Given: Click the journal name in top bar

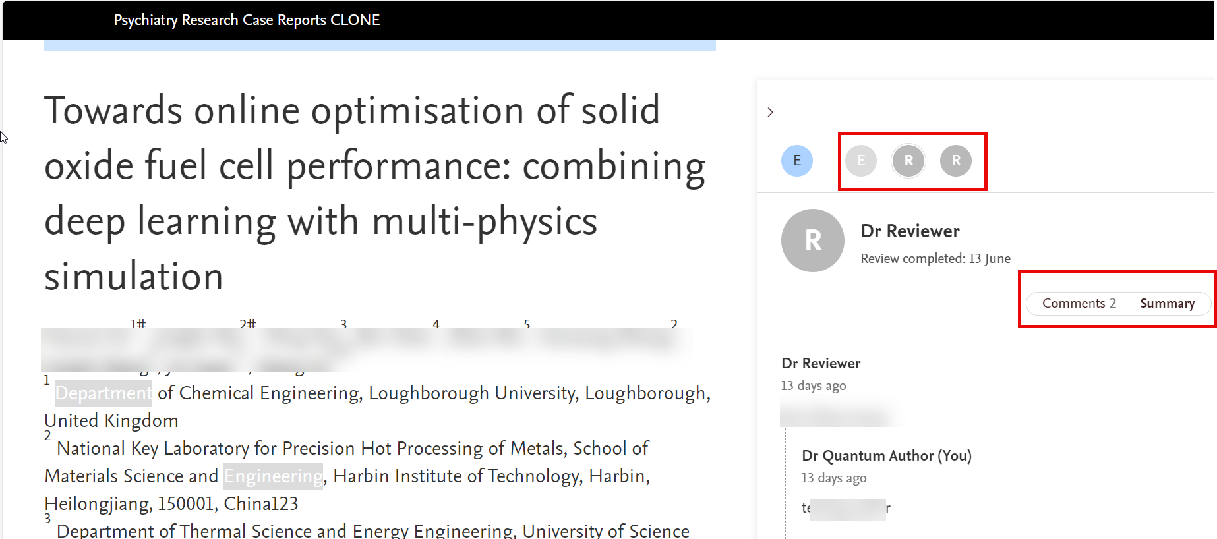Looking at the screenshot, I should pos(247,20).
